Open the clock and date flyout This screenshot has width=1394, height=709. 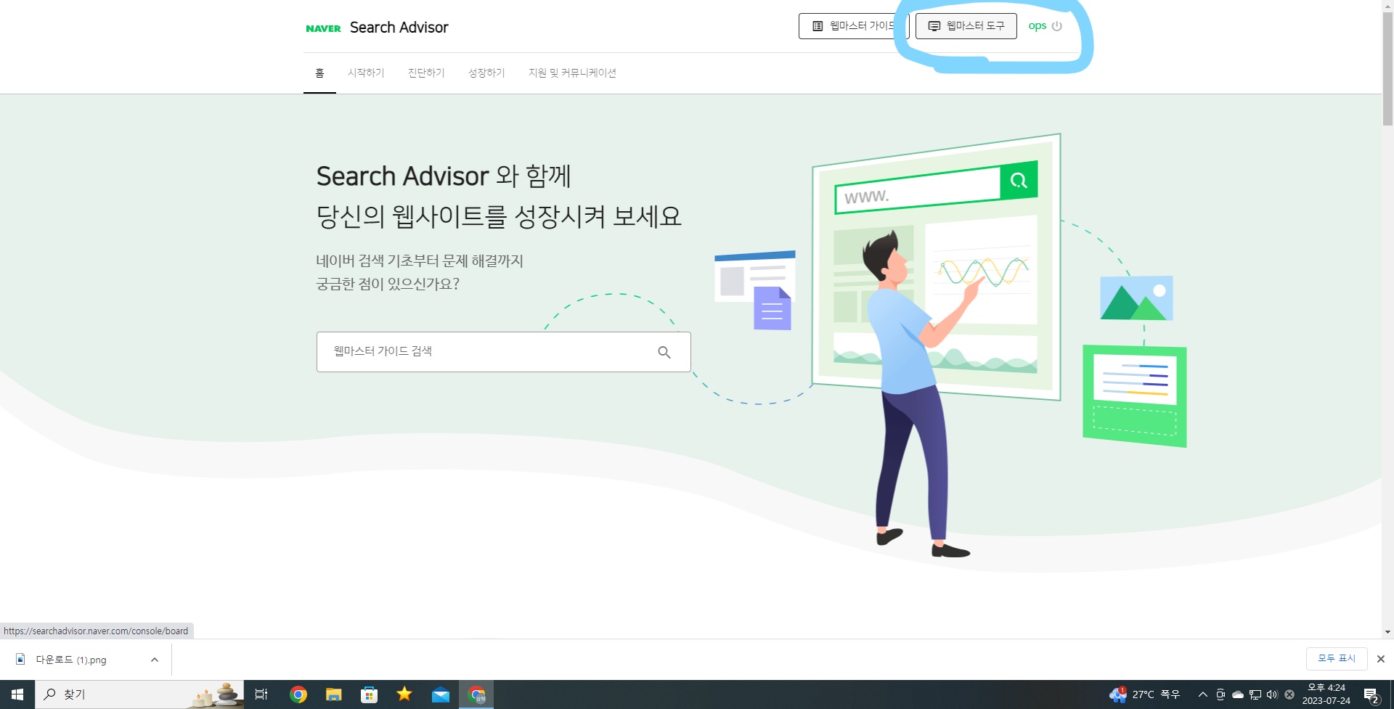click(1326, 694)
